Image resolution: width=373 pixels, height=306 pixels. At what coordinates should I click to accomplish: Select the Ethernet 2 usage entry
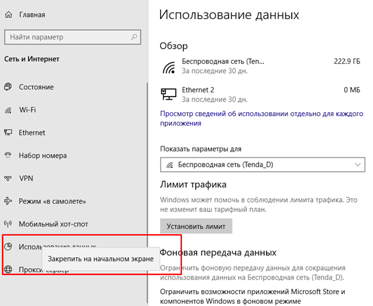pos(261,95)
